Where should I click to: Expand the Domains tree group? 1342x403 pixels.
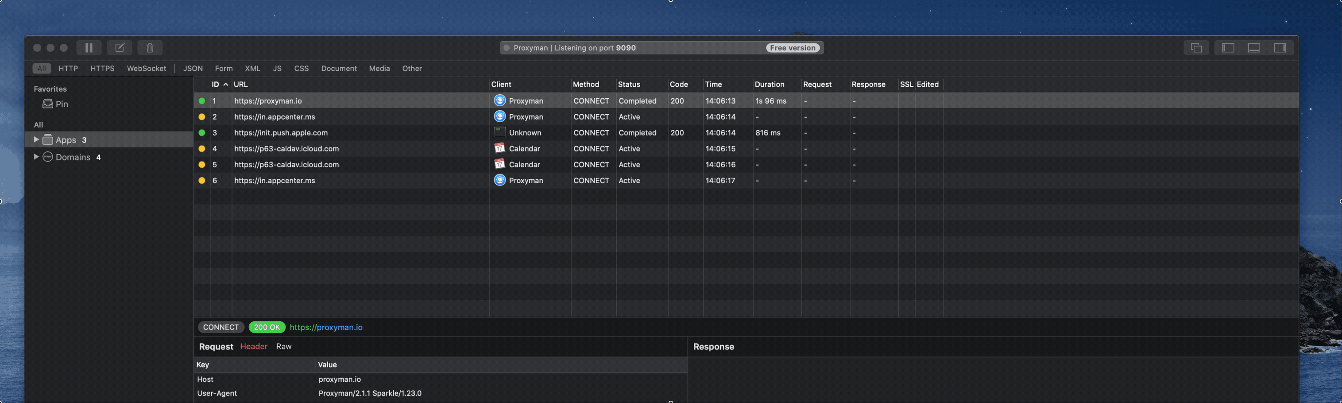pos(36,157)
